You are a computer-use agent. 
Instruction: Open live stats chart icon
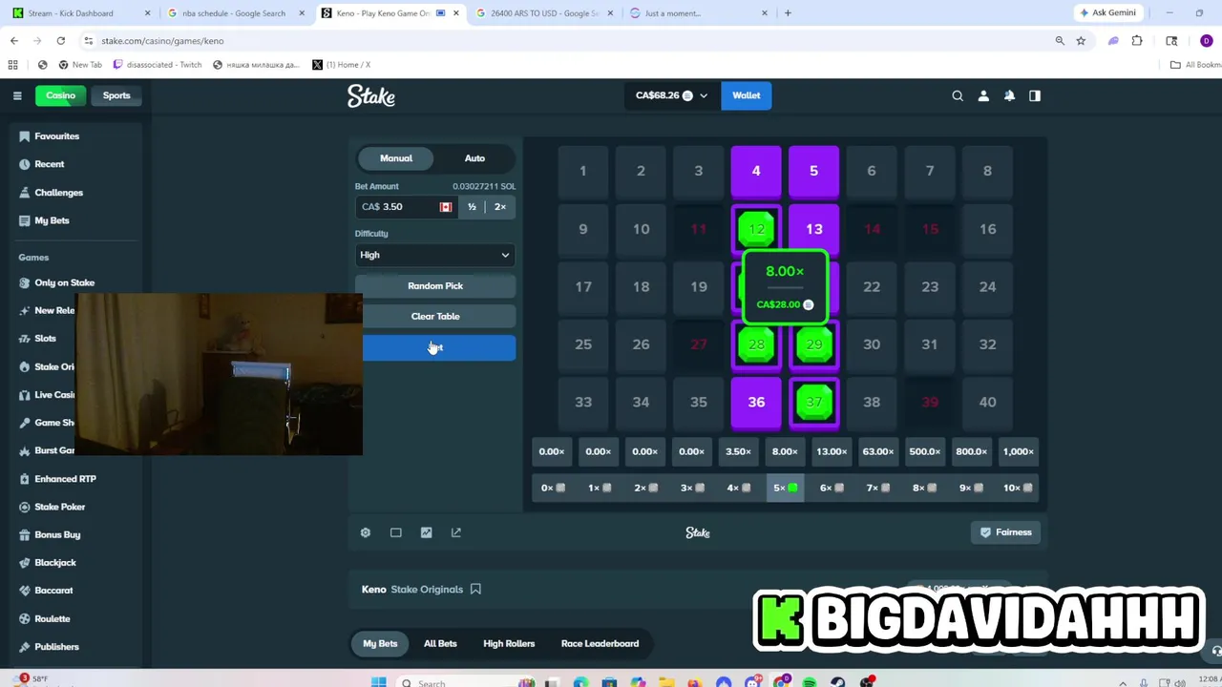[x=426, y=532]
